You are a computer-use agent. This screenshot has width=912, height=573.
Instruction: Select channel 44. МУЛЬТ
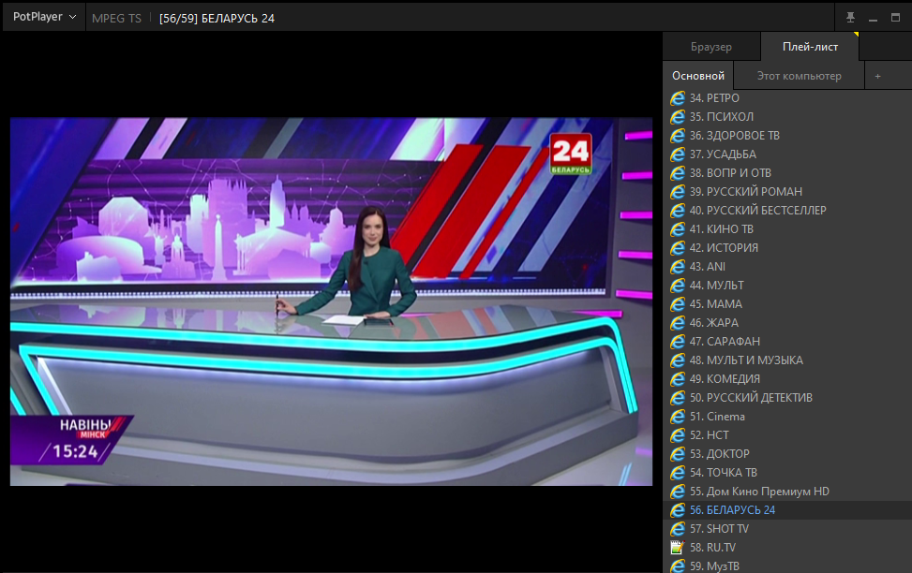click(x=787, y=286)
